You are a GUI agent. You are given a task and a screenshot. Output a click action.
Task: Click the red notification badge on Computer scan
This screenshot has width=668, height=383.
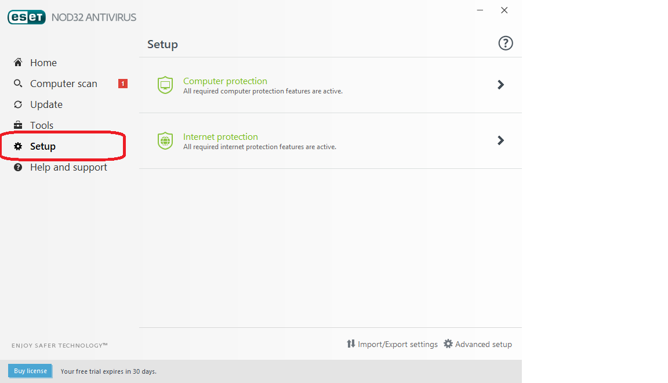click(123, 84)
